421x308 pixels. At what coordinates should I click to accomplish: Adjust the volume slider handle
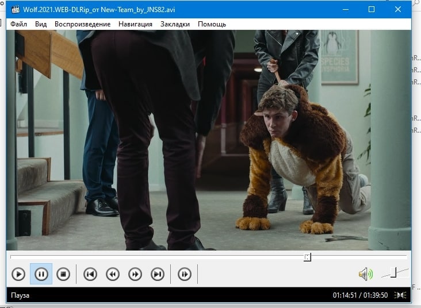coord(393,272)
